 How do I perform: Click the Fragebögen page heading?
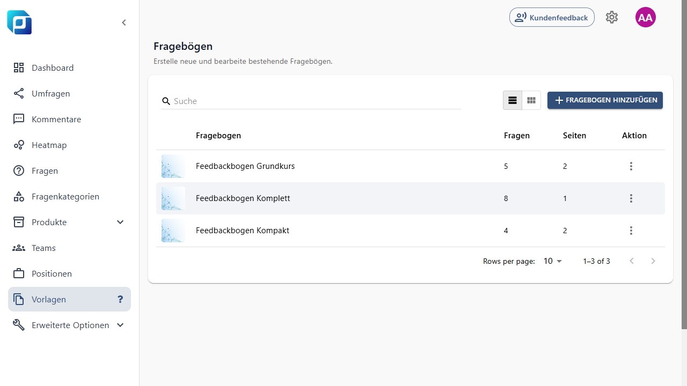click(183, 47)
